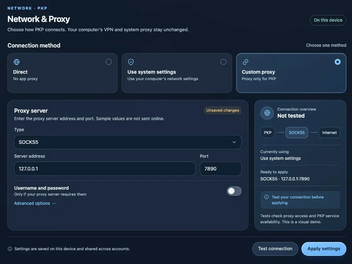Open the SOCKS5 proxy type dropdown
The image size is (352, 264).
click(128, 142)
